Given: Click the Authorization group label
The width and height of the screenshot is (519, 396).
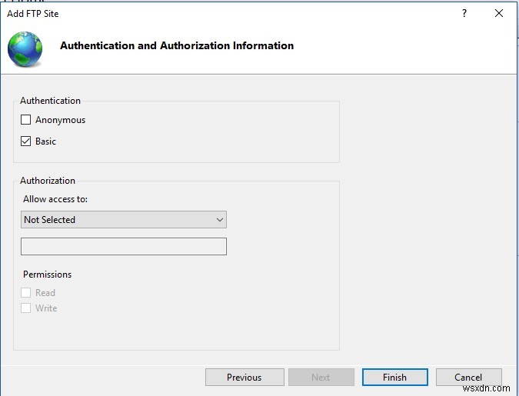Looking at the screenshot, I should click(x=48, y=181).
